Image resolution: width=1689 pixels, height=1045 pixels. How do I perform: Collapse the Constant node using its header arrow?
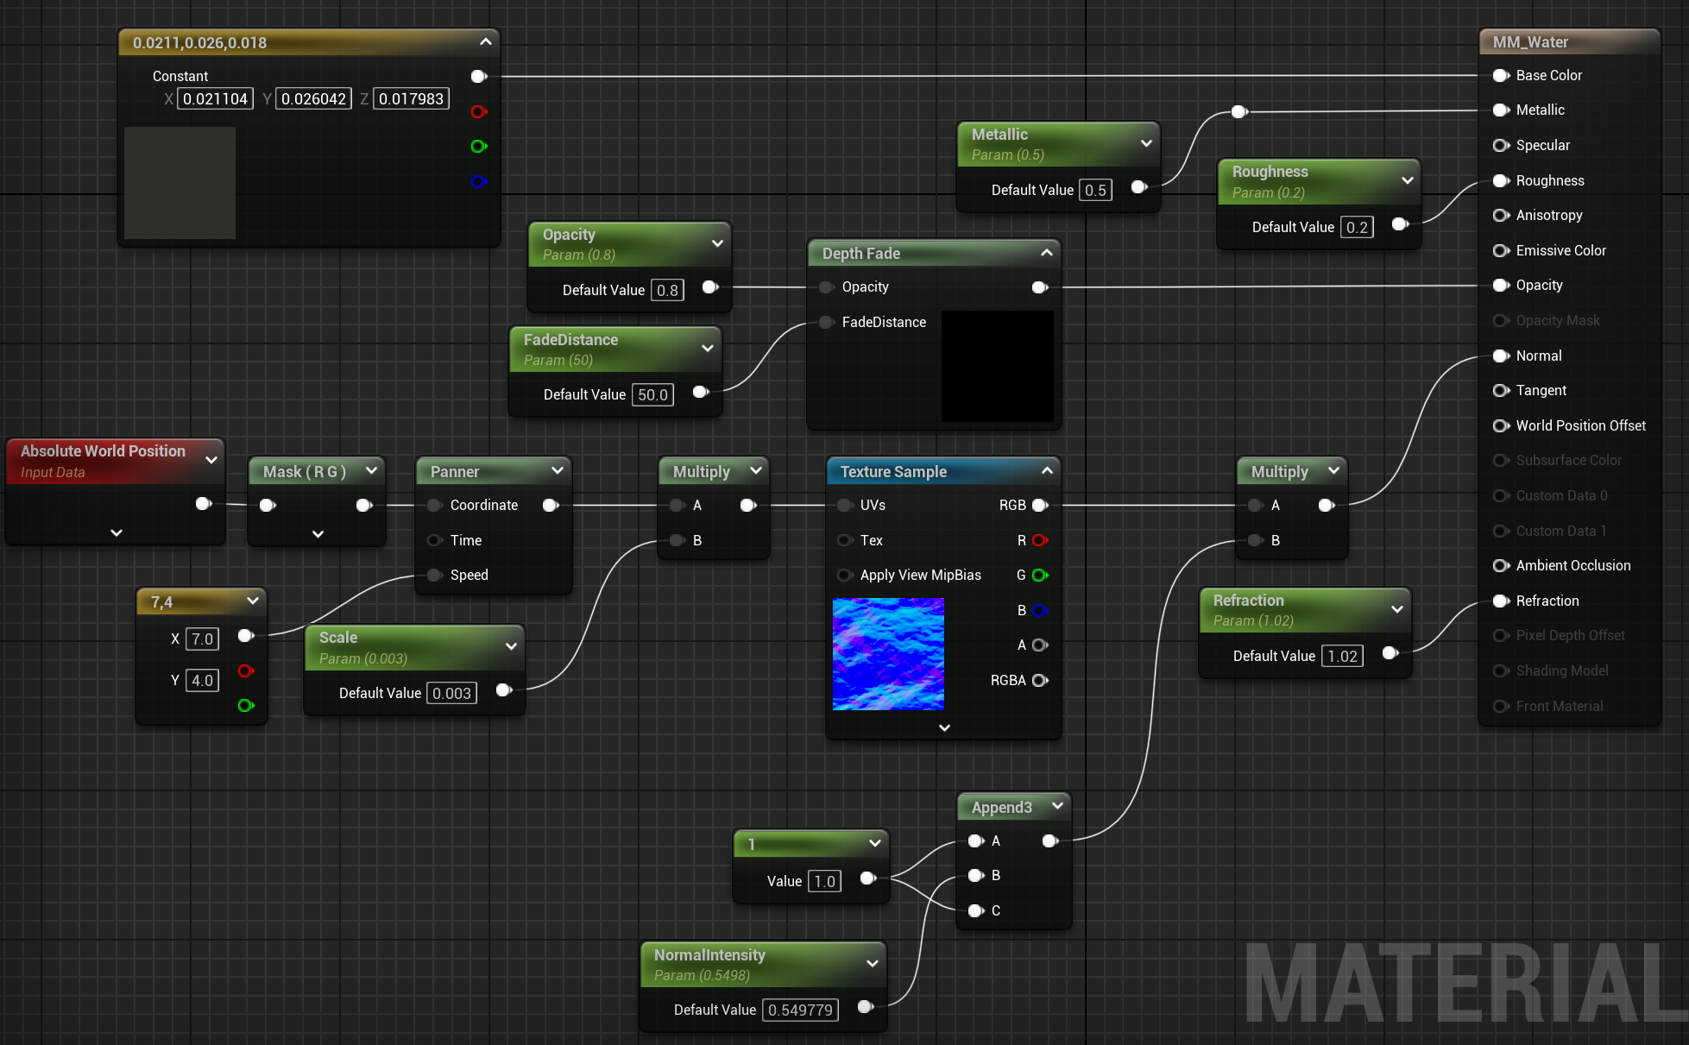tap(485, 41)
